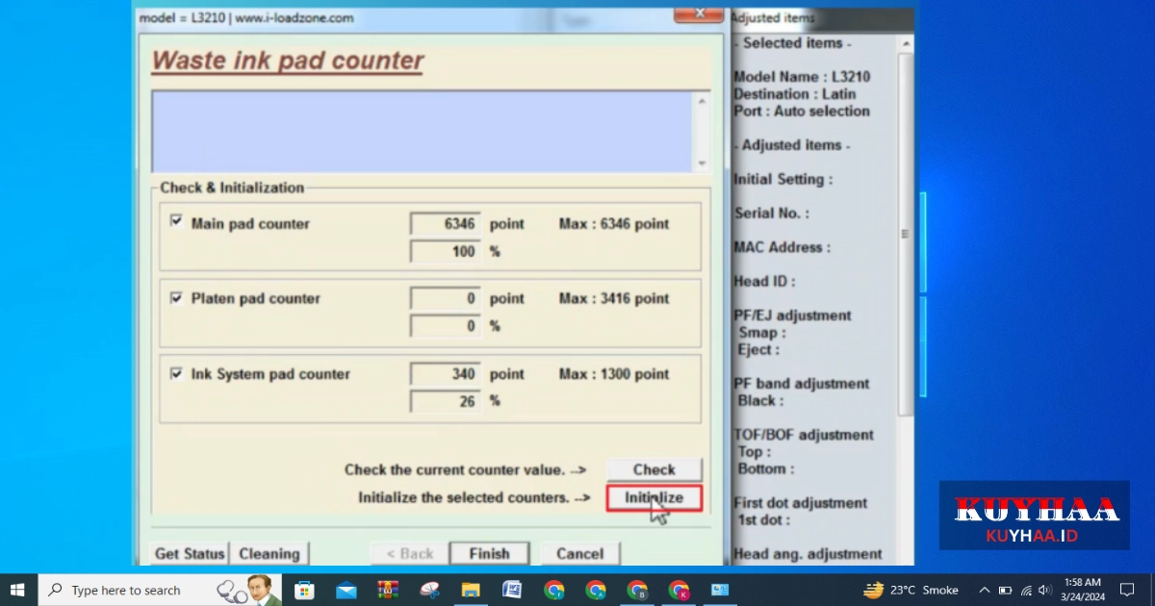Launch Microsoft Store from the taskbar
The image size is (1155, 606).
point(304,590)
